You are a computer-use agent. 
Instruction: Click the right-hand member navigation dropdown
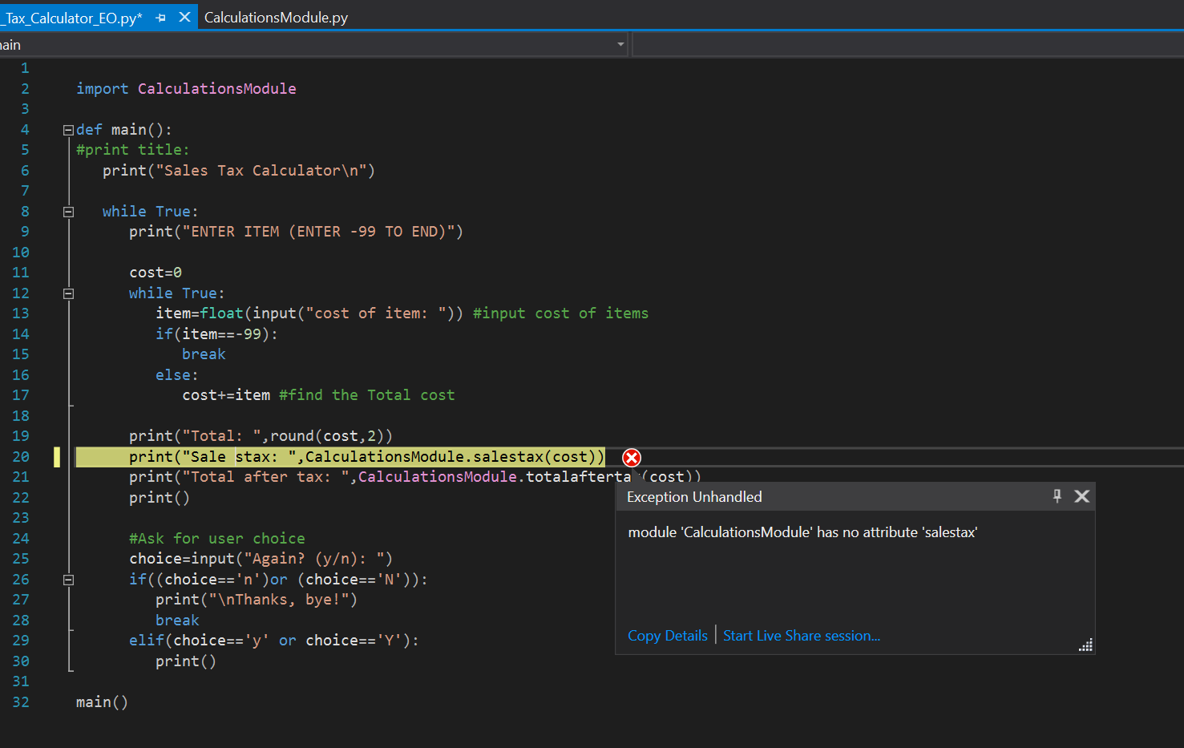coord(907,45)
